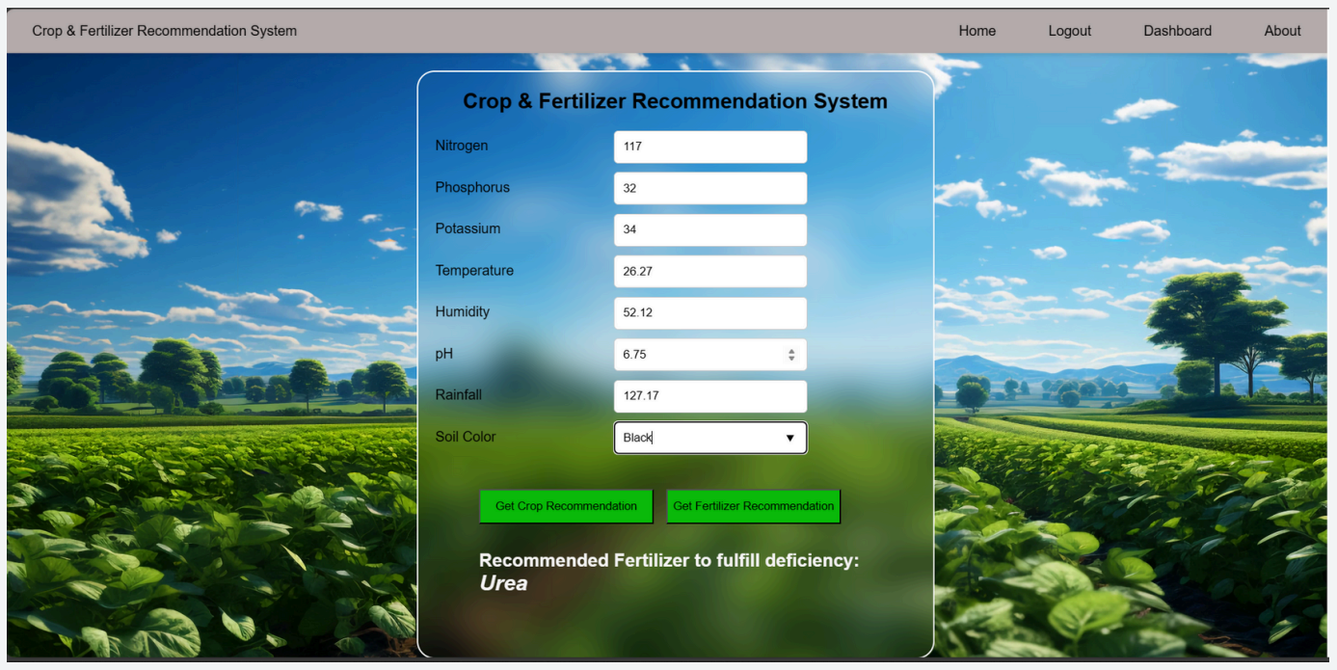Focus the Phosphorus input showing 32
Viewport: 1337px width, 670px height.
point(710,188)
